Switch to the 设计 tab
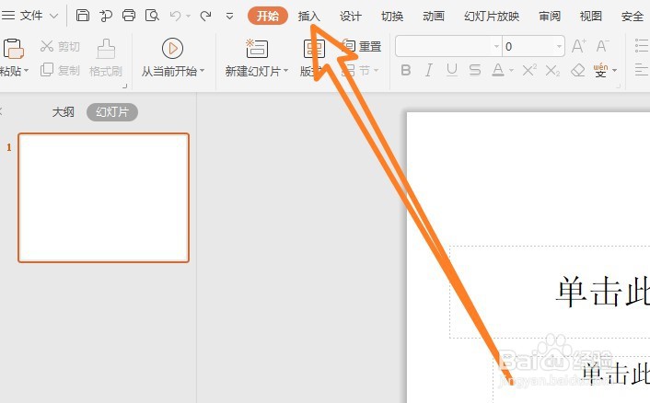 (350, 17)
